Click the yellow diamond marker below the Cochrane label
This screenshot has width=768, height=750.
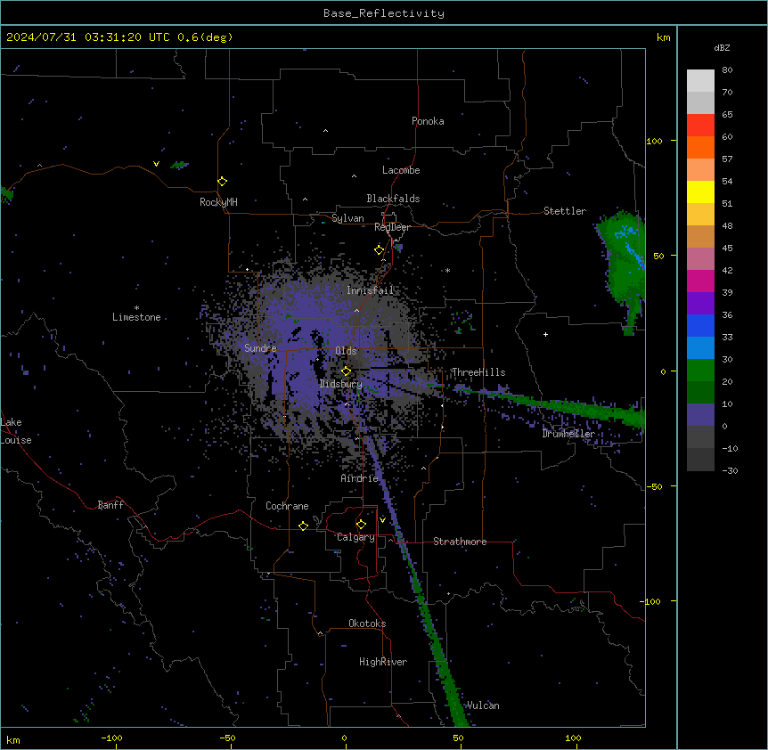coord(303,526)
